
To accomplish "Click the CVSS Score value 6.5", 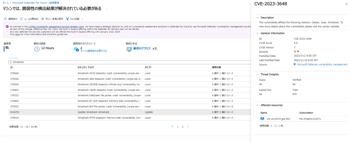I will [x=296, y=43].
